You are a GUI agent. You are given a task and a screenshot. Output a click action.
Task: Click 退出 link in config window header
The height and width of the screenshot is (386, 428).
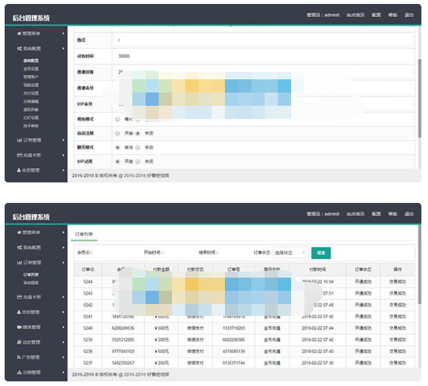coord(409,15)
